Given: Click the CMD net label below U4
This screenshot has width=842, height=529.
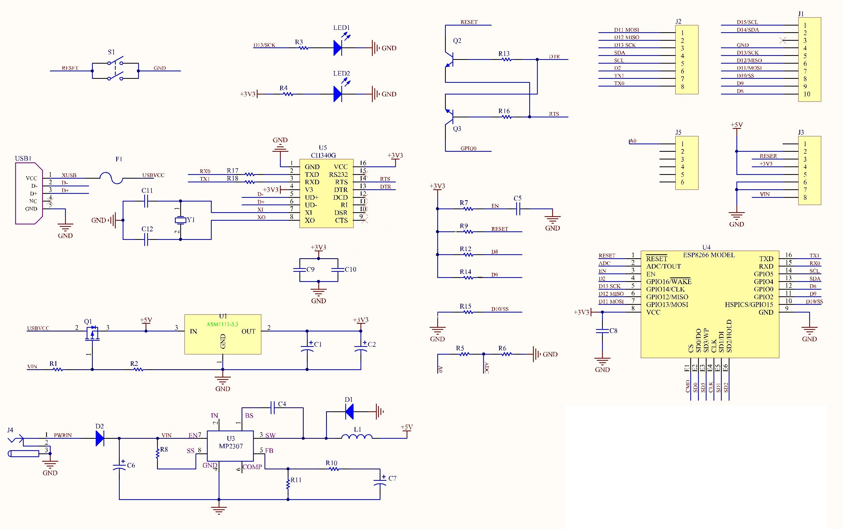Looking at the screenshot, I should coord(688,386).
